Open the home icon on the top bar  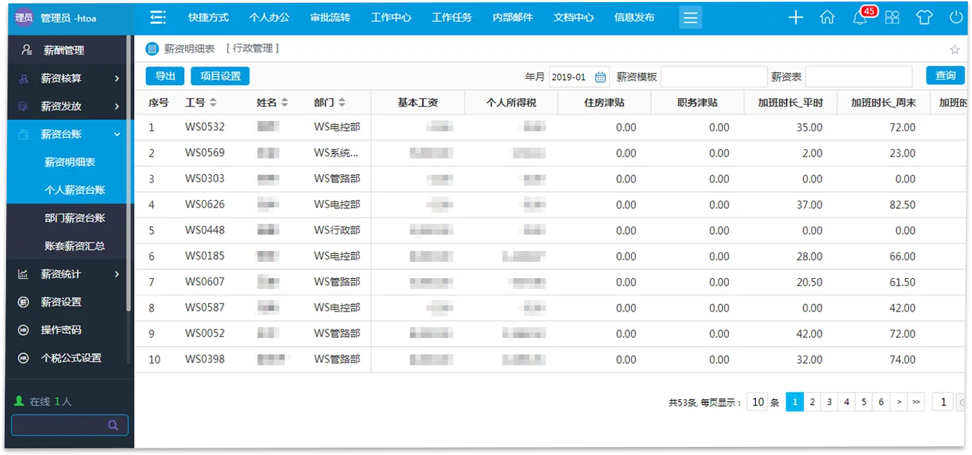(x=827, y=18)
